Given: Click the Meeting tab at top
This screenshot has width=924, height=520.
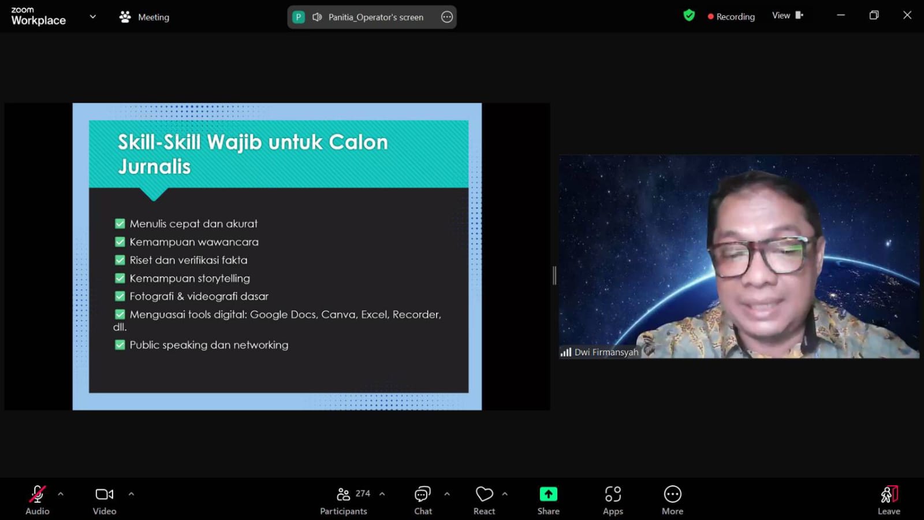Looking at the screenshot, I should pos(144,17).
